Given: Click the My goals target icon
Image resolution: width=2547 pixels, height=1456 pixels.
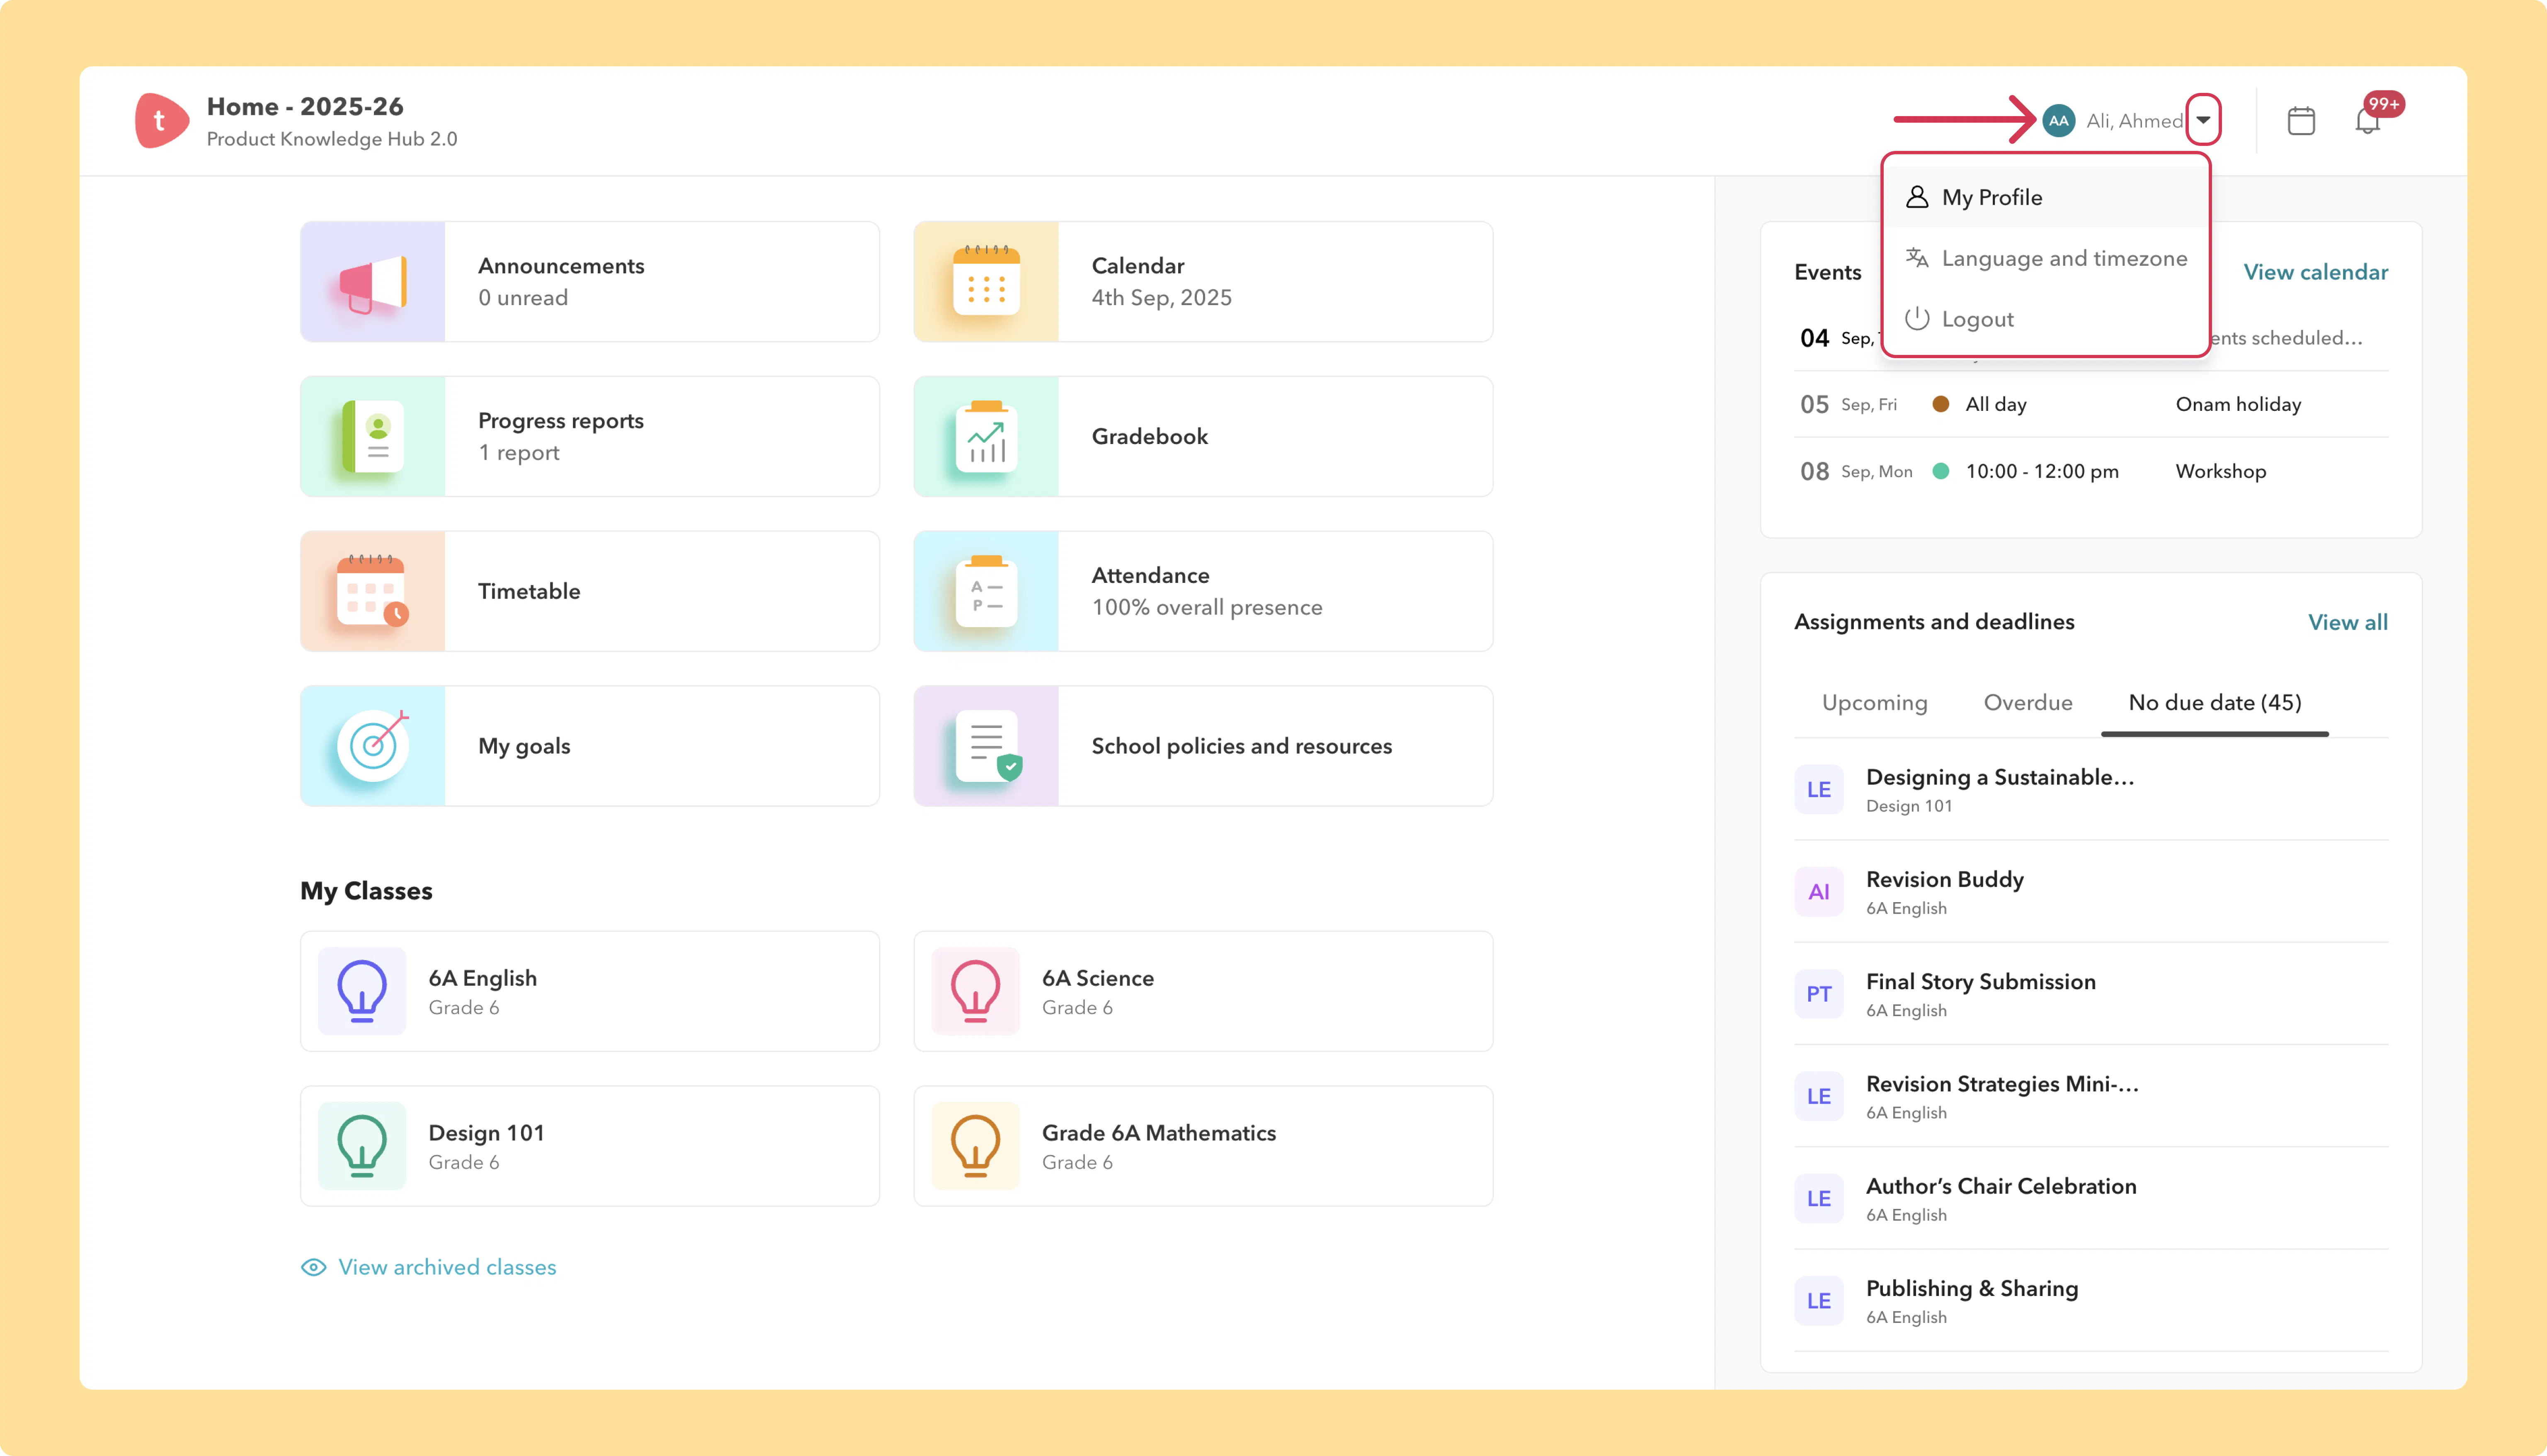Looking at the screenshot, I should click(x=373, y=746).
